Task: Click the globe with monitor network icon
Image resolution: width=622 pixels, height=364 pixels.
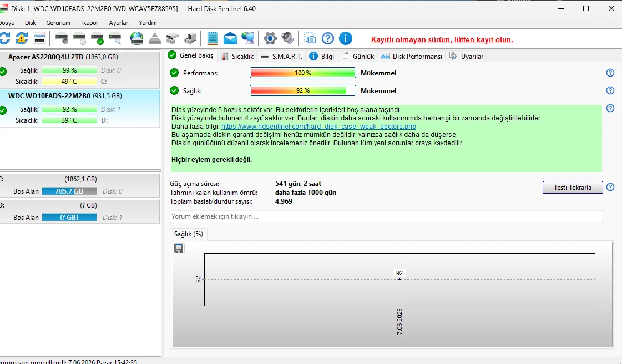Action: click(x=248, y=38)
